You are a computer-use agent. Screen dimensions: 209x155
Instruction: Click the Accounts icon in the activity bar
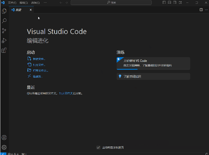pyautogui.click(x=4, y=137)
